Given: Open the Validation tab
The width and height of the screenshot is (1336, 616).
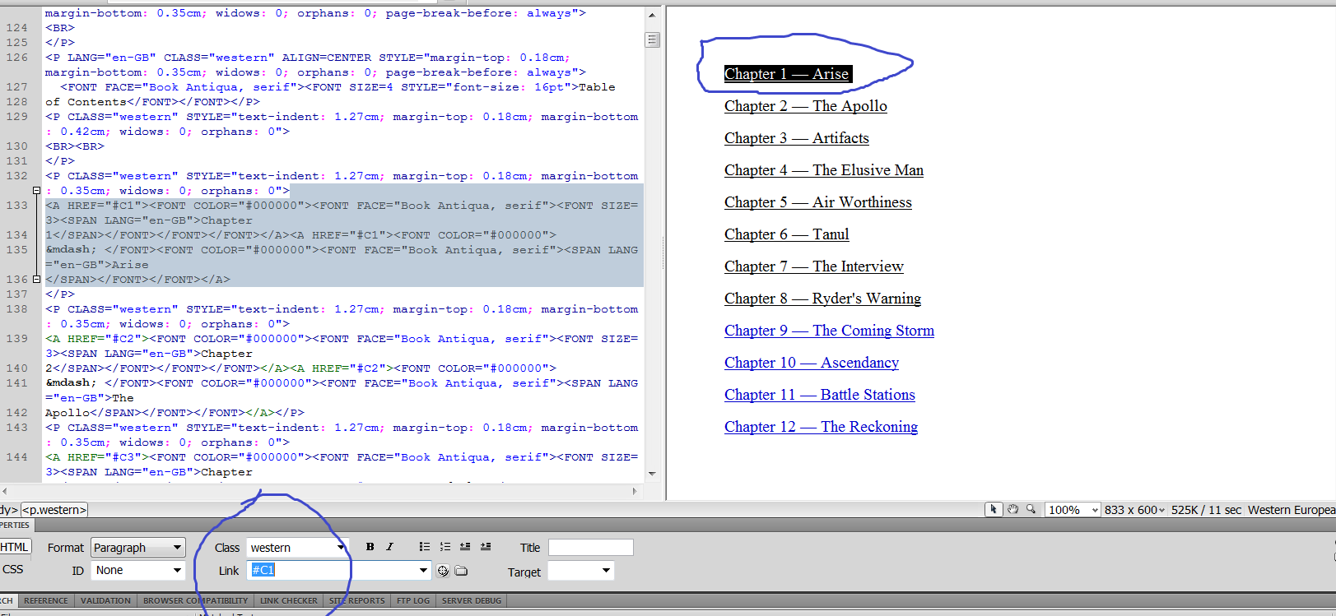Looking at the screenshot, I should point(105,600).
